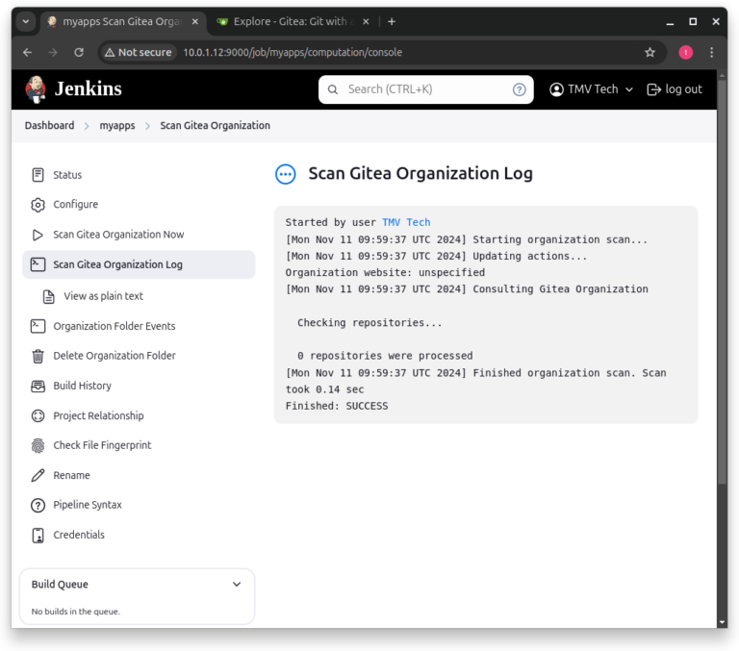739x651 pixels.
Task: Click the log out link
Action: coord(674,89)
